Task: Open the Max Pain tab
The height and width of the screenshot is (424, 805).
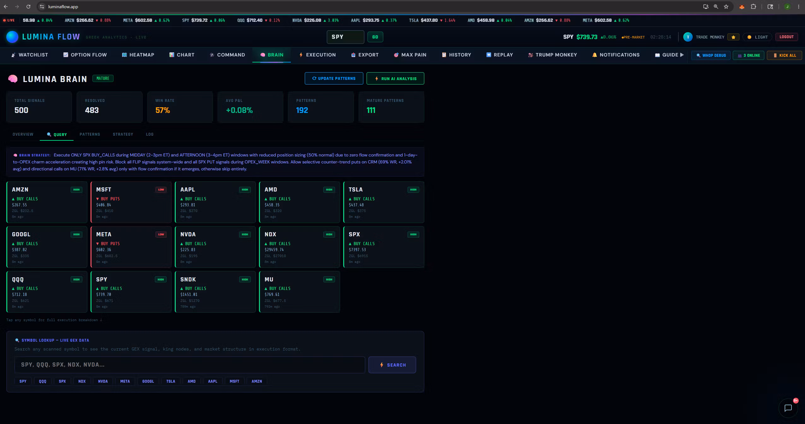Action: 410,55
